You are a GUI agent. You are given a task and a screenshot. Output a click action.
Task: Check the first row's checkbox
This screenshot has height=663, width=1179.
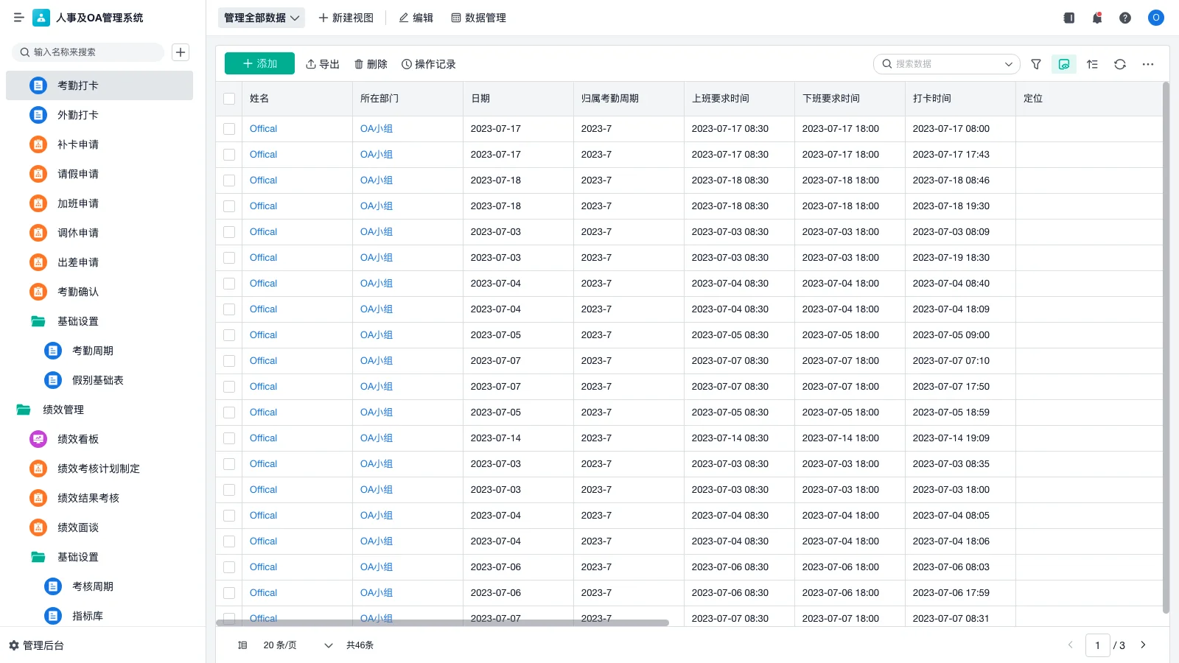[x=229, y=129]
